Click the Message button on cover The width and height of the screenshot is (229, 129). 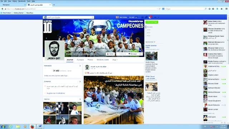coord(133,54)
